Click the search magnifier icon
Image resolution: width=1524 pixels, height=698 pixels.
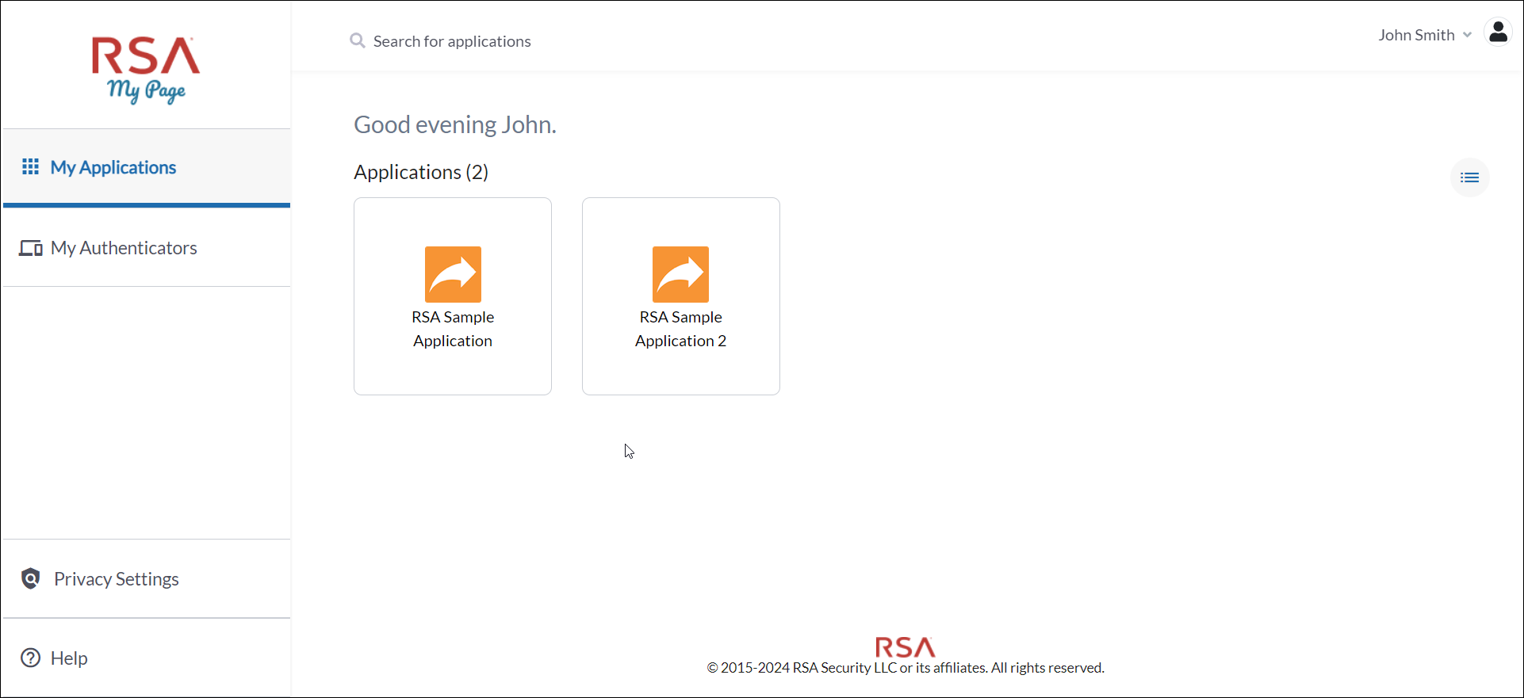point(358,40)
